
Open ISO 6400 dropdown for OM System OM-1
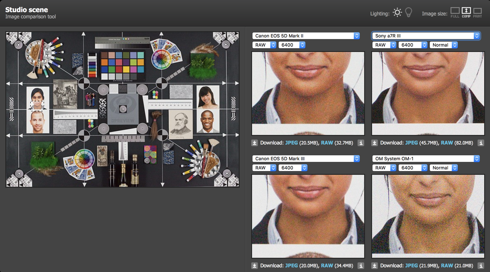(x=413, y=168)
